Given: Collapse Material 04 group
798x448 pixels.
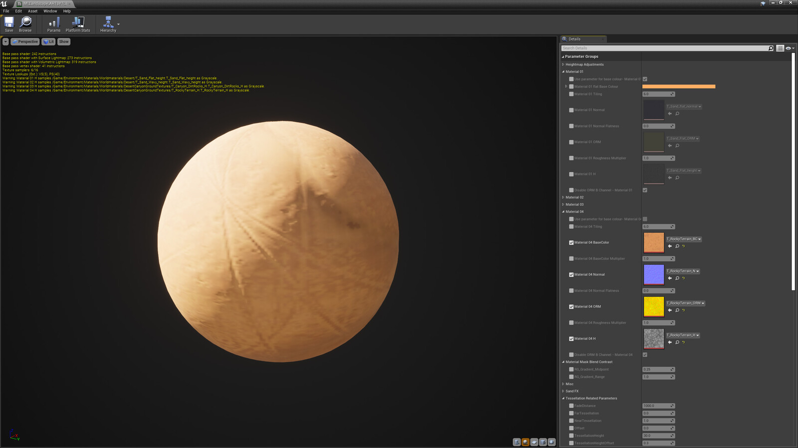Looking at the screenshot, I should coord(563,212).
